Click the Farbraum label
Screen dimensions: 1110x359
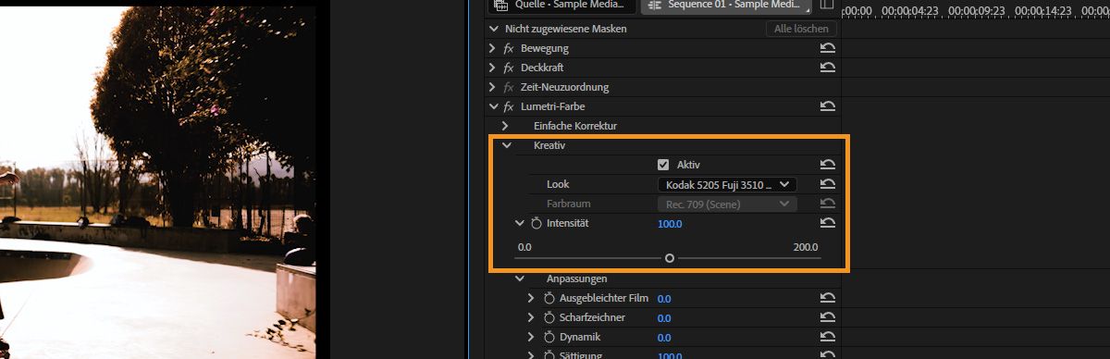point(568,204)
